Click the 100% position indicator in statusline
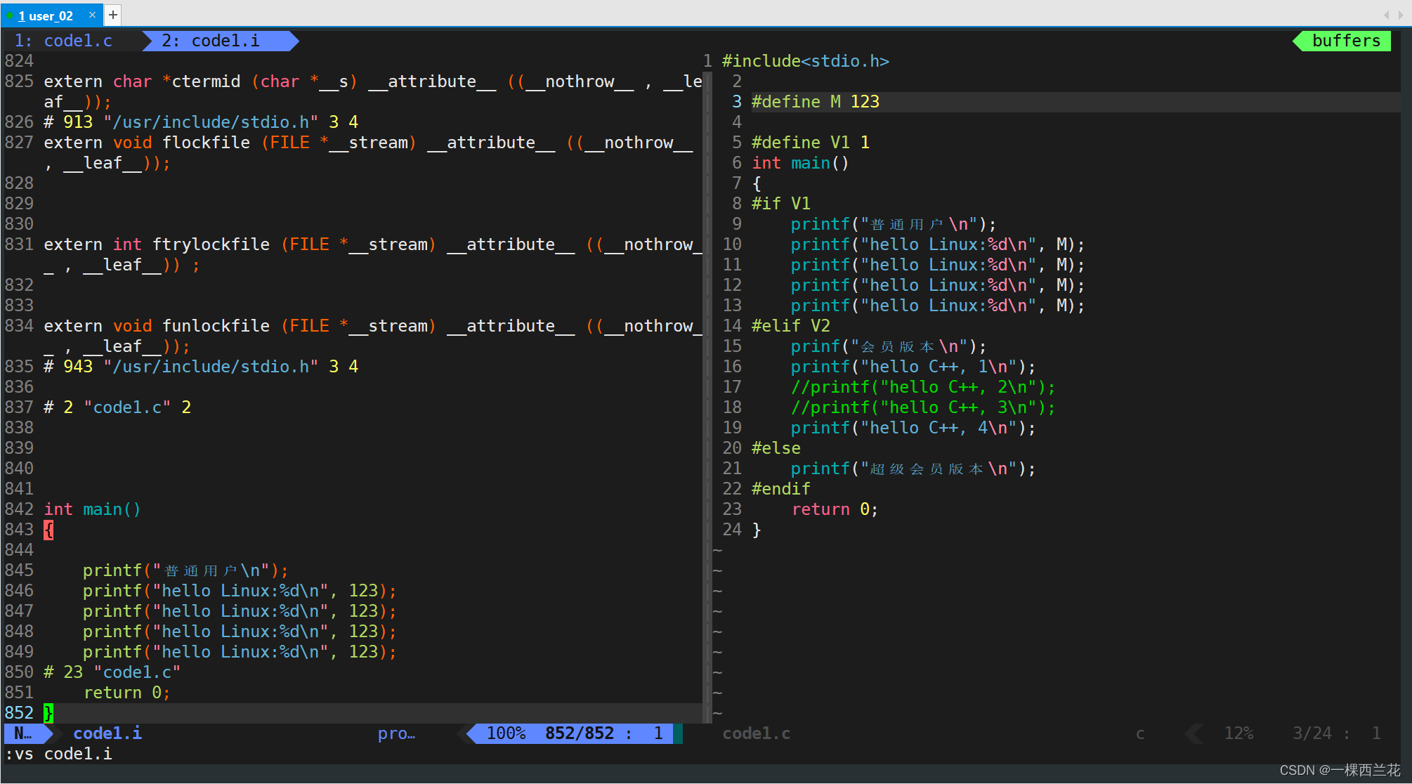1412x784 pixels. point(506,733)
